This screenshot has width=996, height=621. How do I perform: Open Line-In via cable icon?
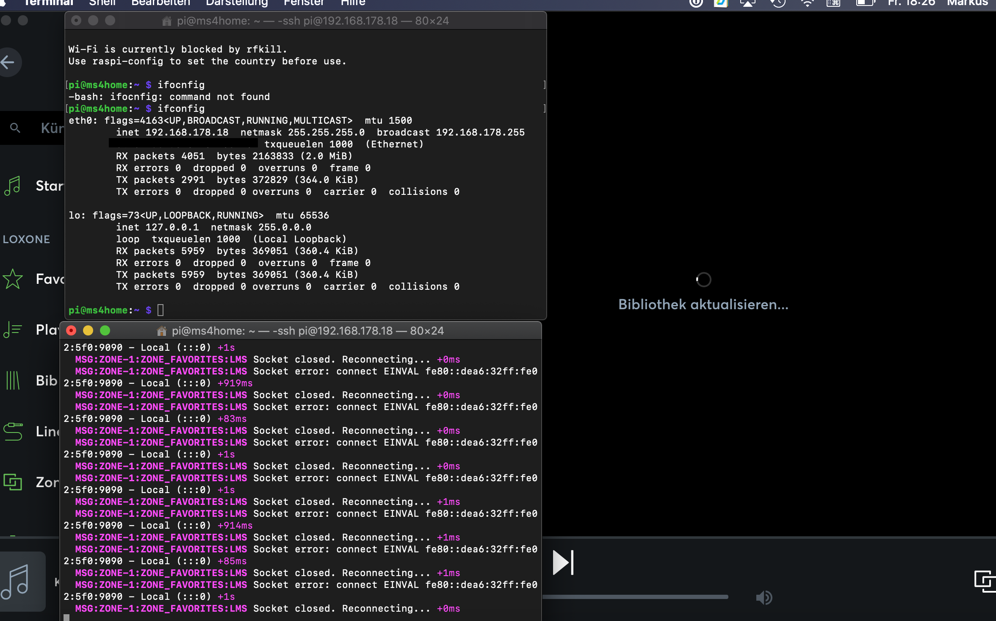[12, 431]
